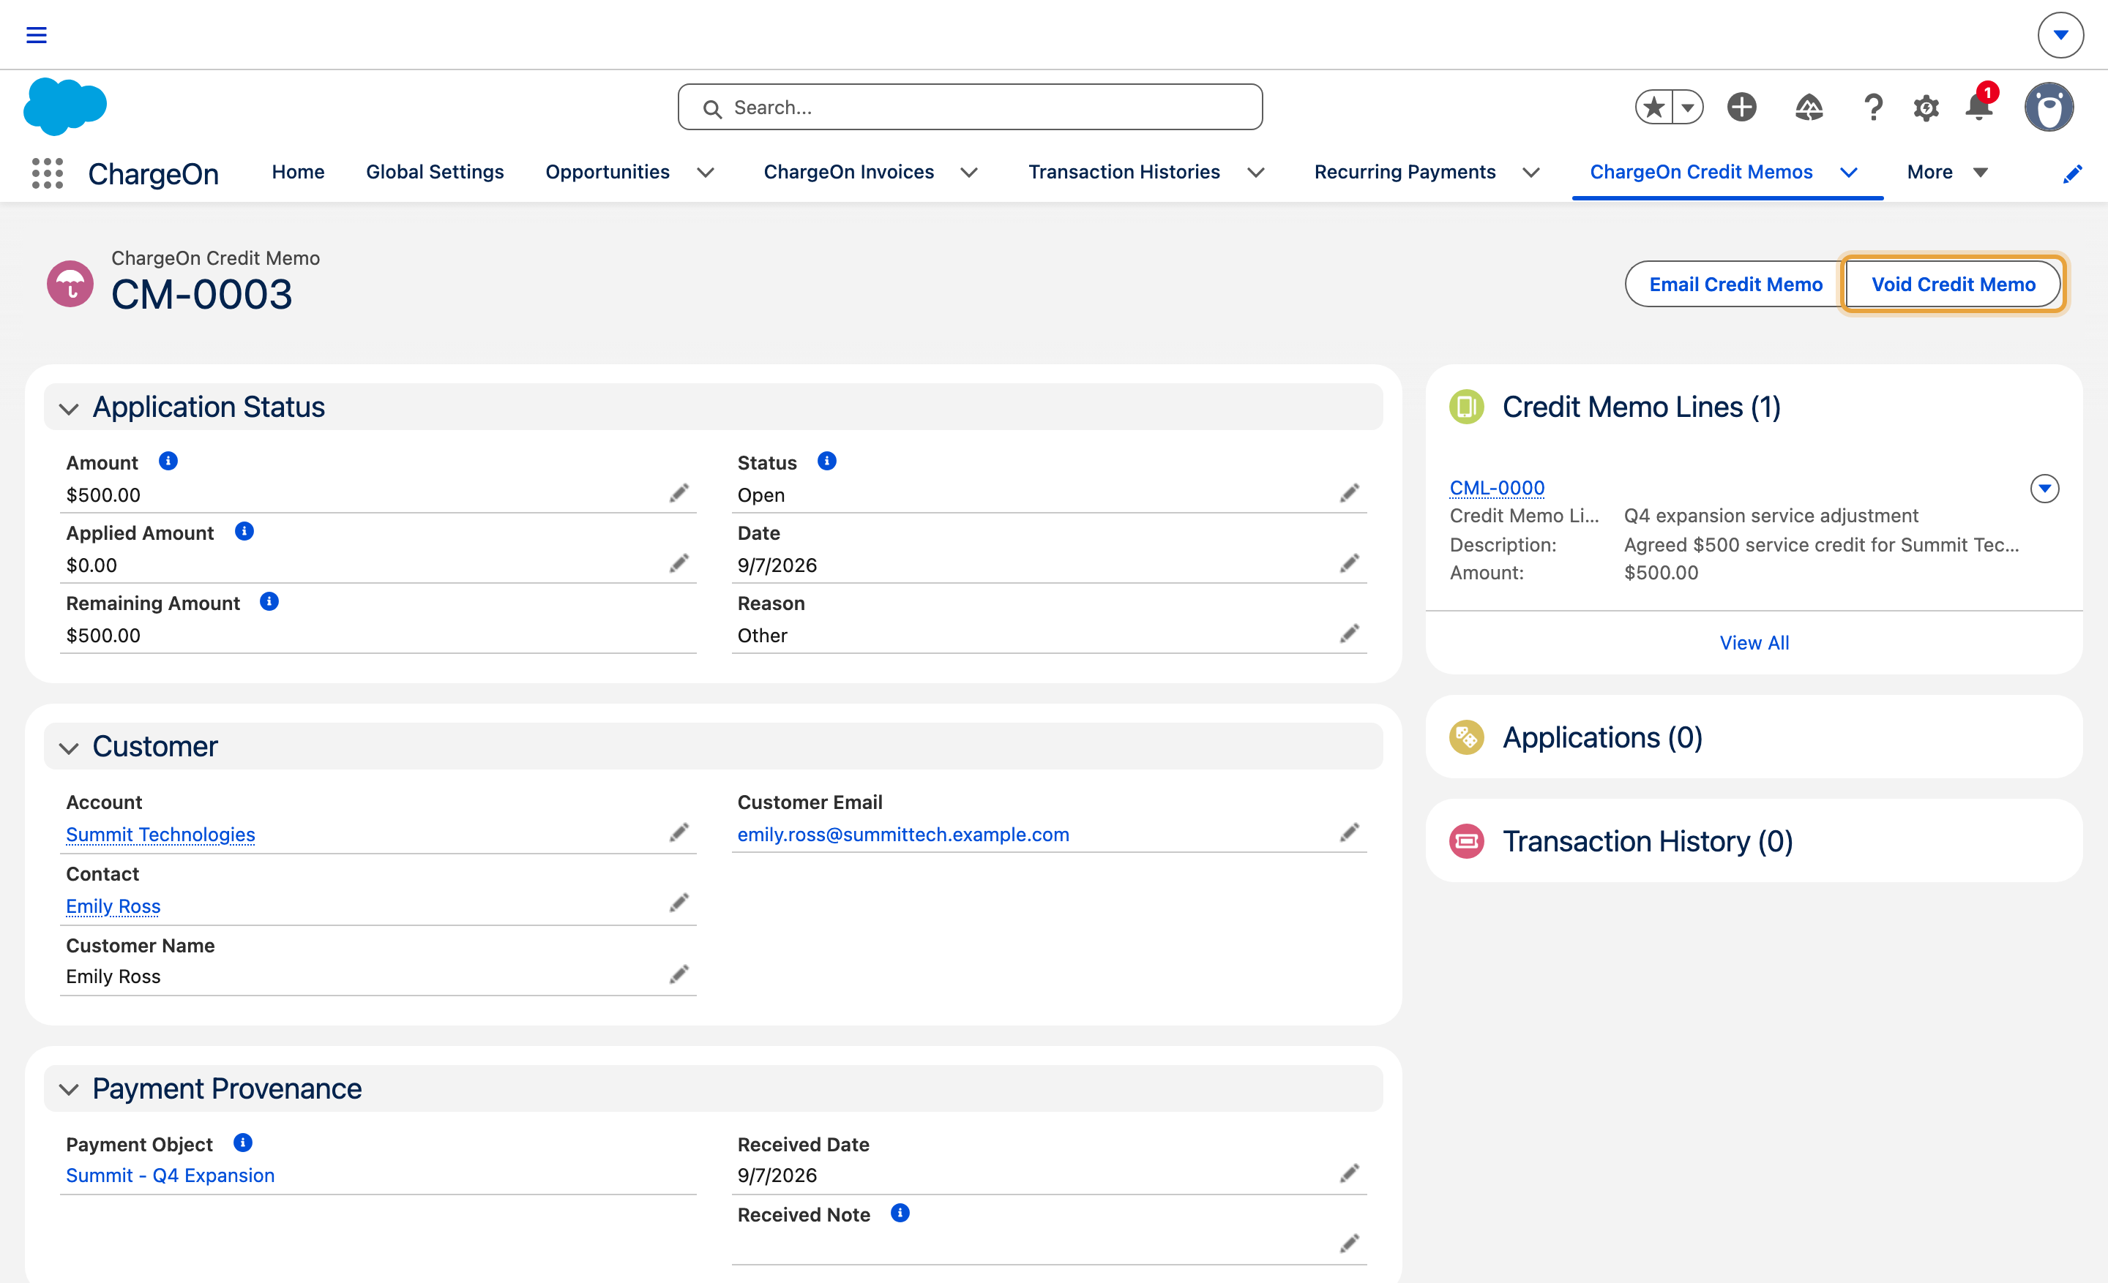This screenshot has width=2108, height=1283.
Task: Expand the Recurring Payments tab dropdown
Action: point(1530,173)
